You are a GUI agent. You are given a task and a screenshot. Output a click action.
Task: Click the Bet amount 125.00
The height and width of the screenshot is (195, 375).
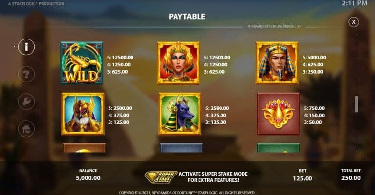pyautogui.click(x=303, y=178)
